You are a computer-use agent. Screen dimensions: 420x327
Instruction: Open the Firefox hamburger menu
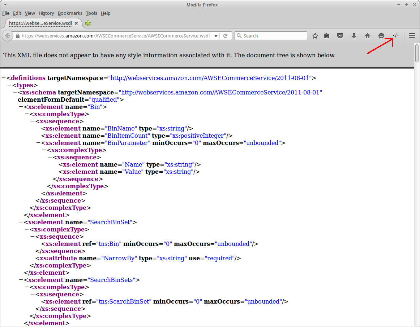pos(412,36)
